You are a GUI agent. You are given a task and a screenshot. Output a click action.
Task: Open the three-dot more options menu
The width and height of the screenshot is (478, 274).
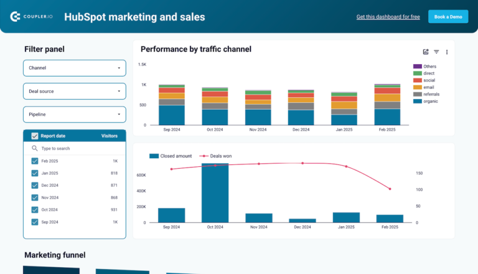tap(447, 52)
